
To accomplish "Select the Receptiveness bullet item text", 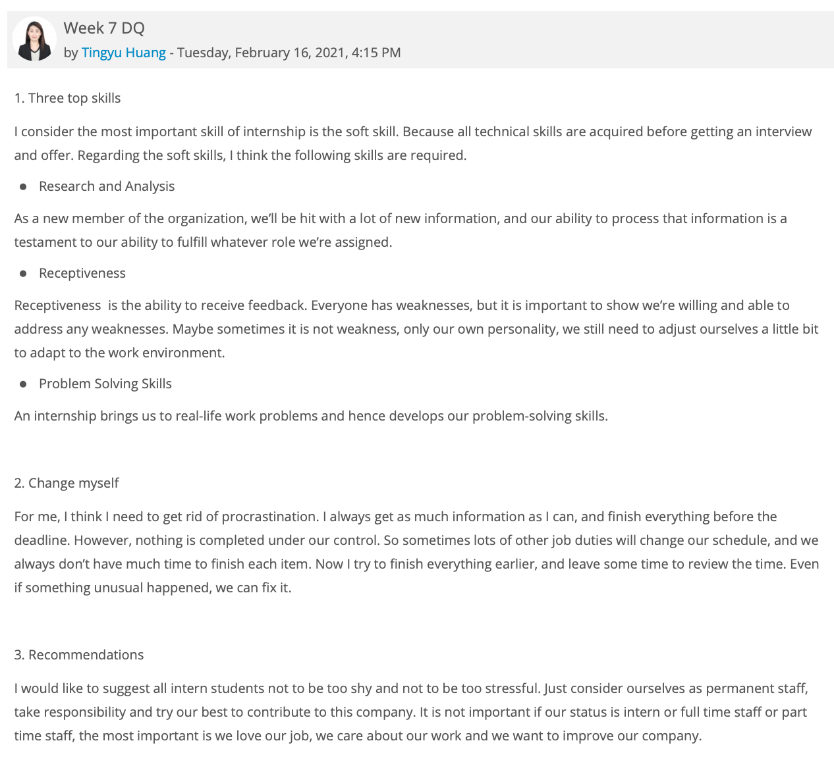I will point(82,273).
